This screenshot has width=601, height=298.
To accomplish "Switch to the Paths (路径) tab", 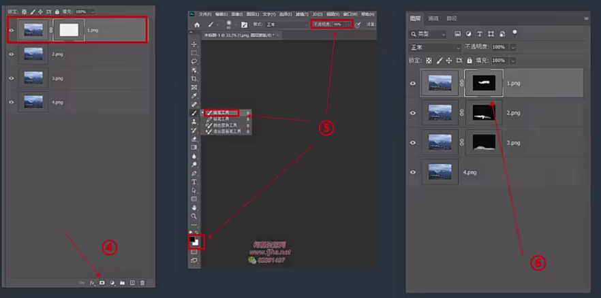I will pos(450,18).
